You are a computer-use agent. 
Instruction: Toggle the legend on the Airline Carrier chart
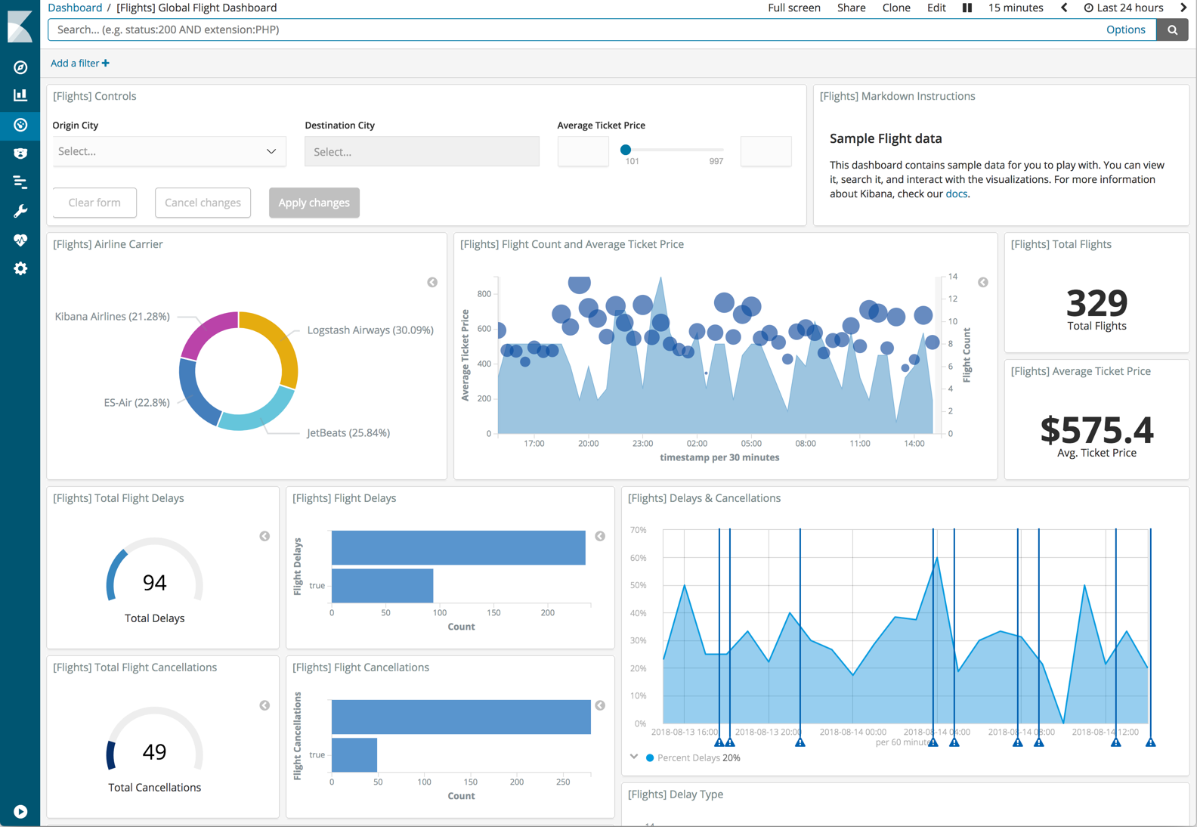[432, 282]
